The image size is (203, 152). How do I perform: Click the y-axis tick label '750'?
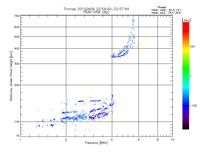click(17, 16)
